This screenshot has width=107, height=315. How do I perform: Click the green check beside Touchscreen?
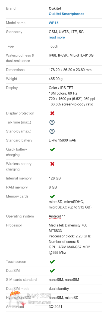point(52,261)
